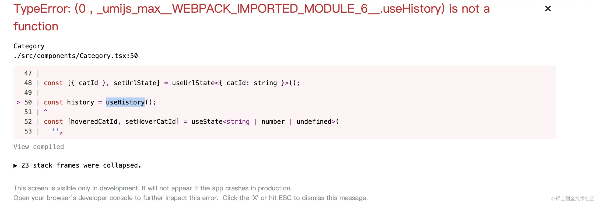Screen dimensions: 596x203
Task: Click the setUrlState identifier on line 48
Action: pyautogui.click(x=136, y=83)
